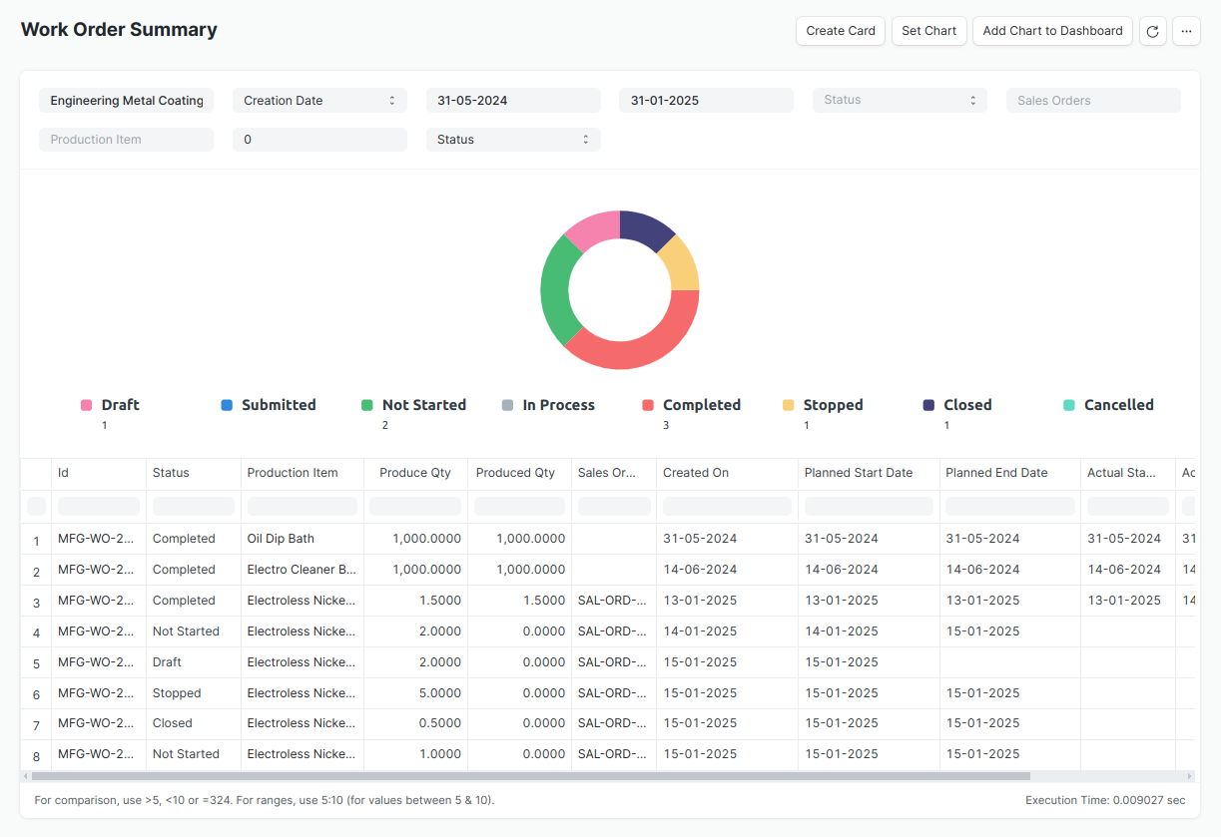
Task: Click the Produce Qty column header
Action: (x=415, y=473)
